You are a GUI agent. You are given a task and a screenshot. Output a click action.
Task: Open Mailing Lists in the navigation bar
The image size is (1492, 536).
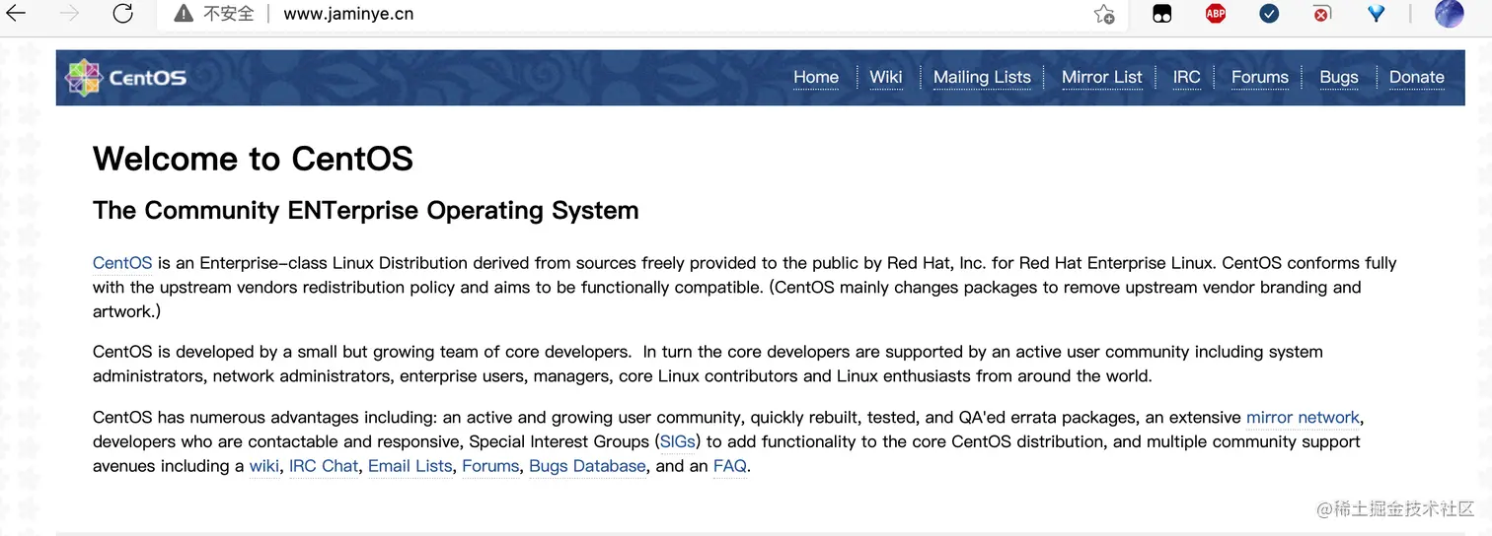tap(982, 78)
